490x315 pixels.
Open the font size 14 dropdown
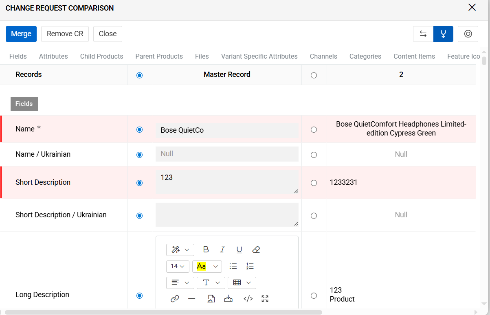(178, 266)
